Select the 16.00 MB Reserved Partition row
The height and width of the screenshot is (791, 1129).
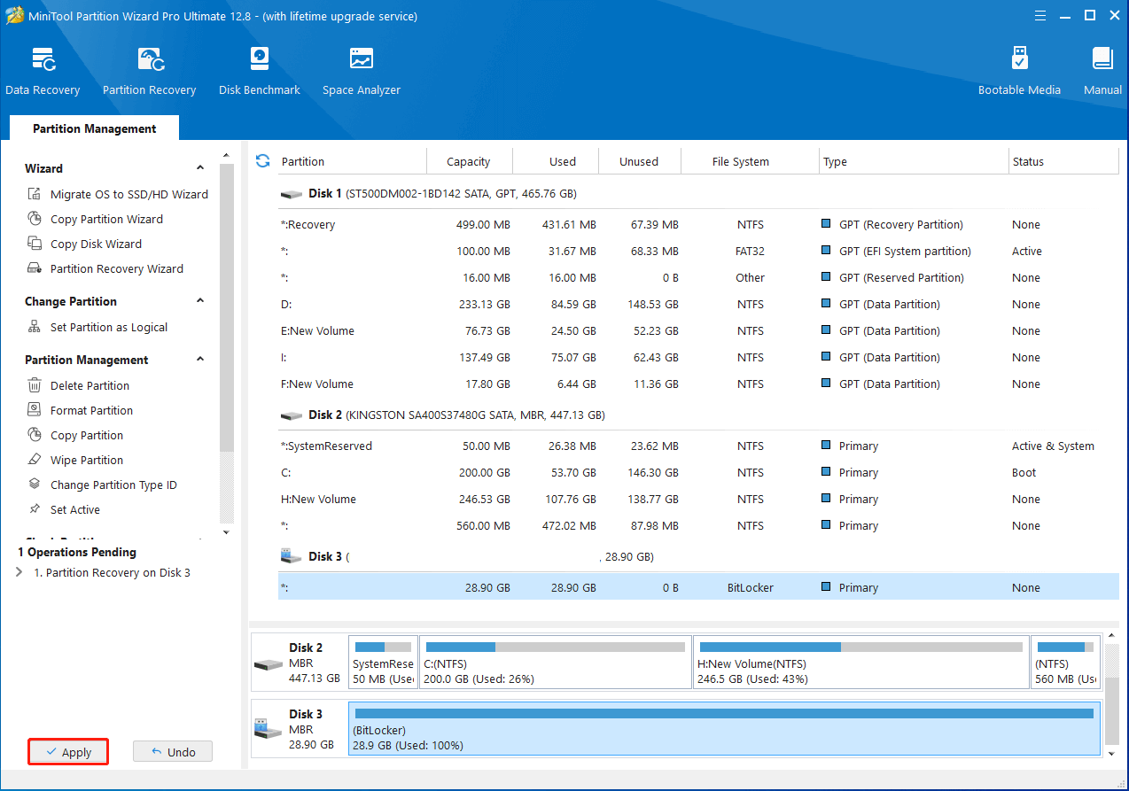(698, 277)
